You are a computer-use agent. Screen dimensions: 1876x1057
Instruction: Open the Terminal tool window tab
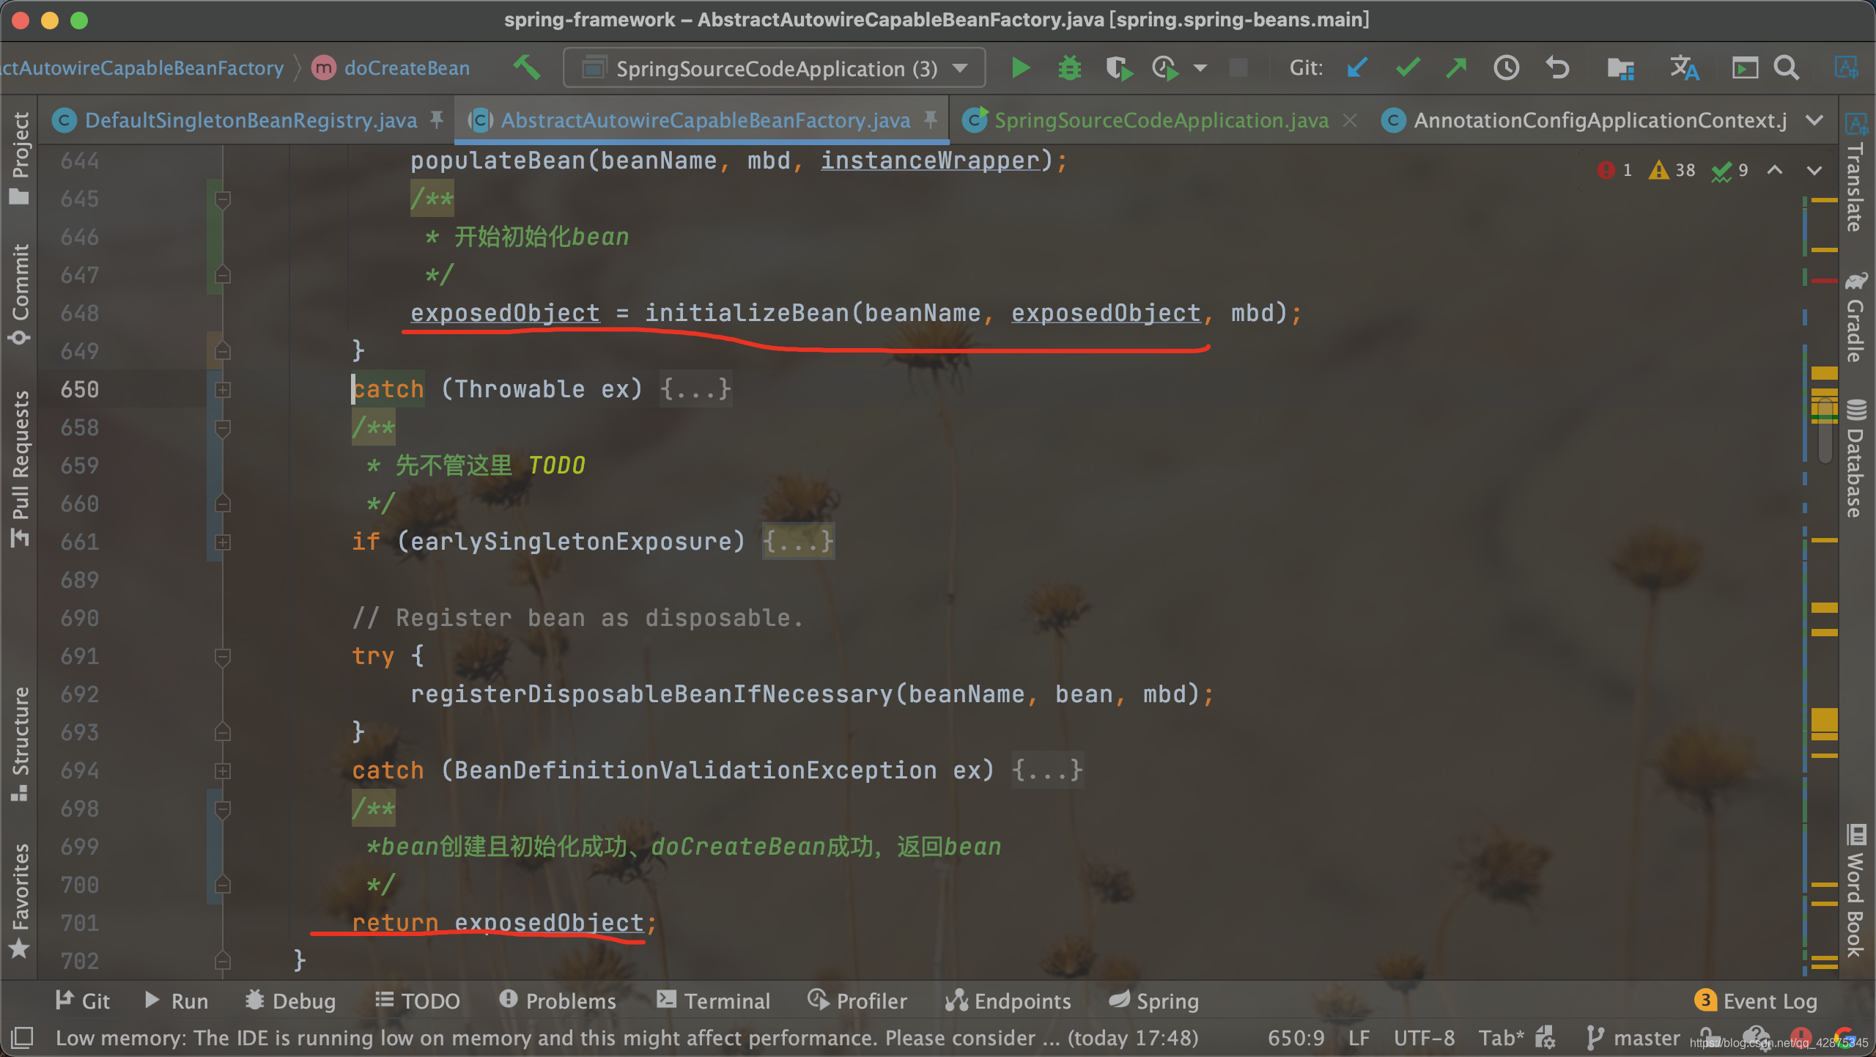click(713, 1001)
